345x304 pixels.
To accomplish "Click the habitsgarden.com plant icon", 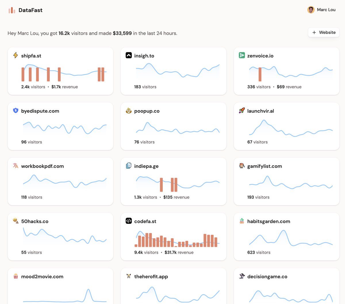I will 242,221.
